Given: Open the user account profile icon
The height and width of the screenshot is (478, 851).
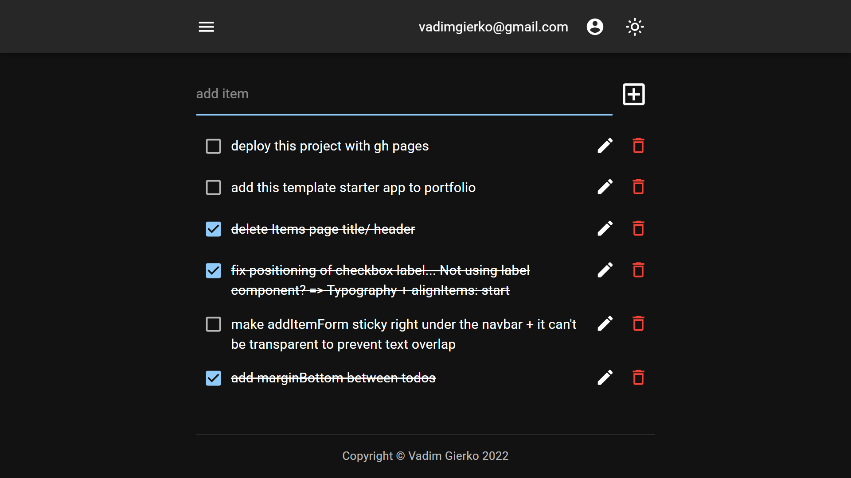Looking at the screenshot, I should pos(595,27).
